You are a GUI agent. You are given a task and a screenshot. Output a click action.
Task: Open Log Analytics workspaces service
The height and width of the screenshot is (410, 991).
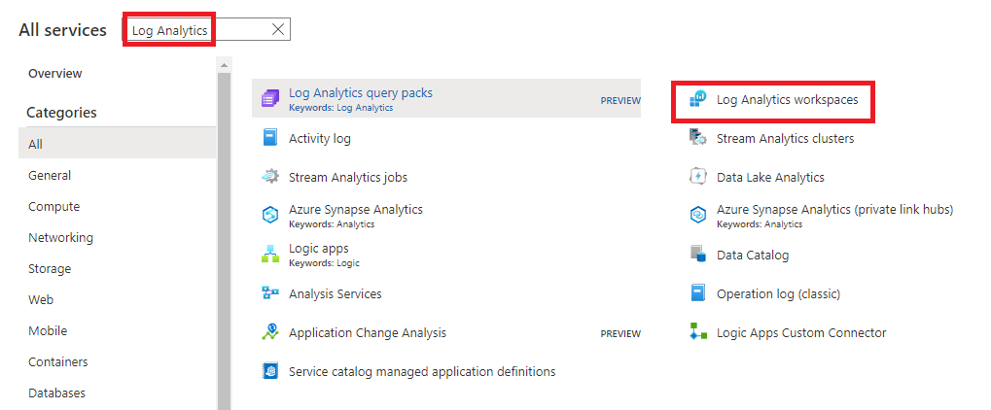[788, 100]
